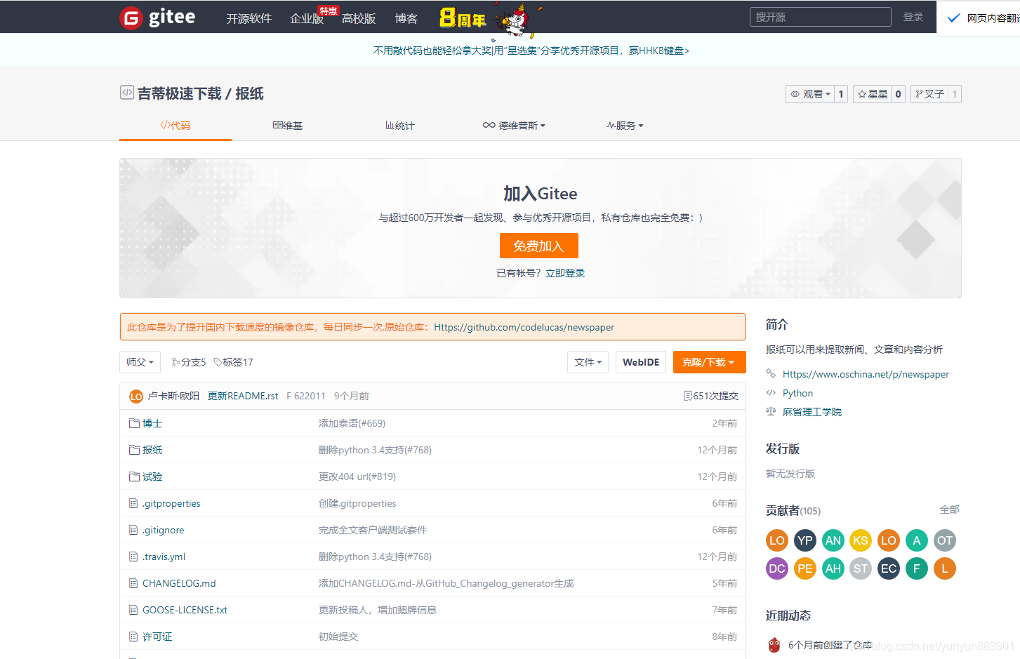The width and height of the screenshot is (1020, 659).
Task: Fork the repository with 叉子 button
Action: [x=929, y=94]
